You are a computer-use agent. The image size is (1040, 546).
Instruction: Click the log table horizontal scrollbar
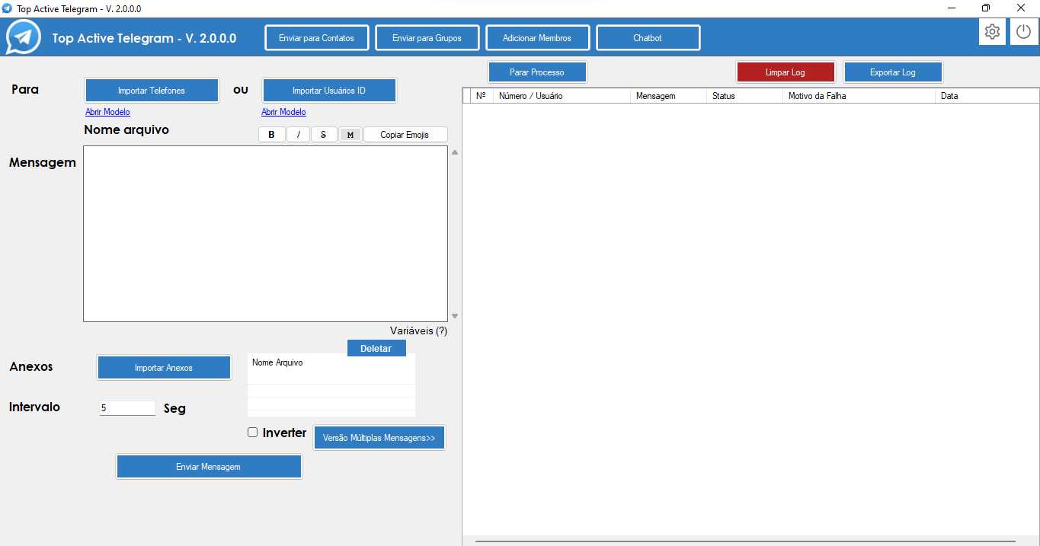tap(745, 541)
